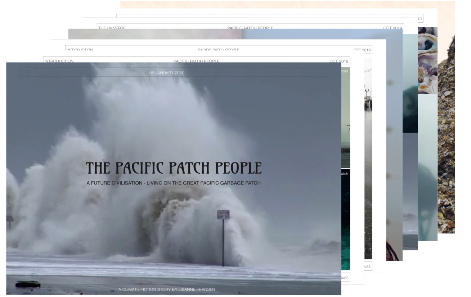The image size is (471, 297).
Task: Open the Lisanne Fransen author credit line
Action: click(x=167, y=289)
